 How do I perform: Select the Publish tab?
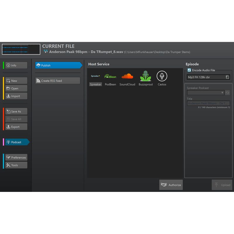(x=59, y=65)
